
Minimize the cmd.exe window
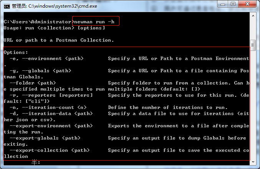(223, 4)
